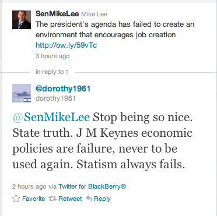This screenshot has height=216, width=217.
Task: Open dorothy1961's boat avatar image
Action: (x=22, y=93)
